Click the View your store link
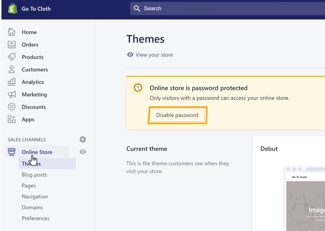 pos(154,55)
